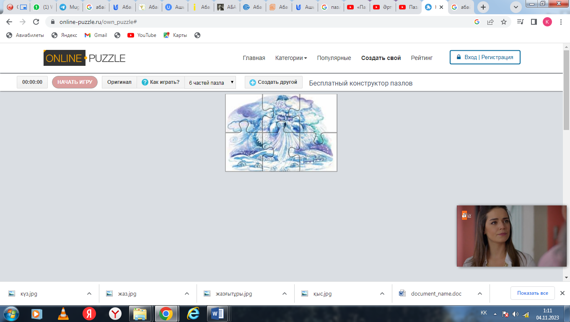Image resolution: width=570 pixels, height=322 pixels.
Task: Open the YouTube bookmark
Action: 142,35
